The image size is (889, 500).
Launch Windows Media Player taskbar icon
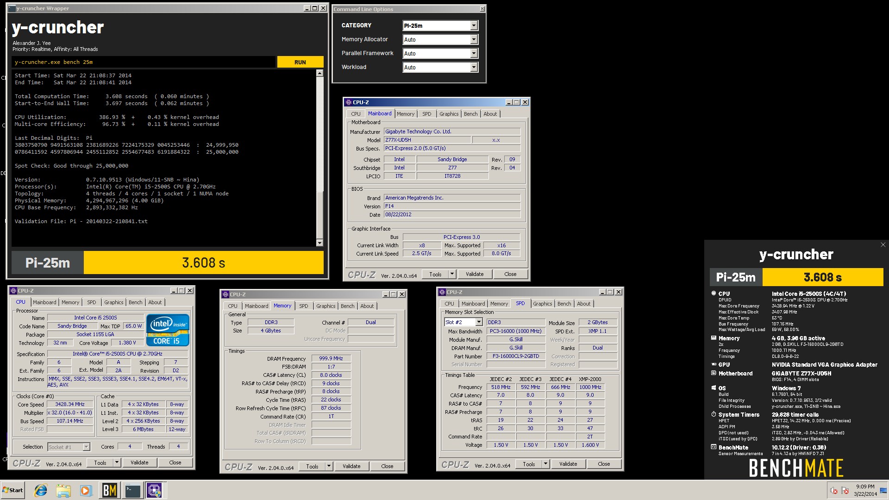pos(86,490)
